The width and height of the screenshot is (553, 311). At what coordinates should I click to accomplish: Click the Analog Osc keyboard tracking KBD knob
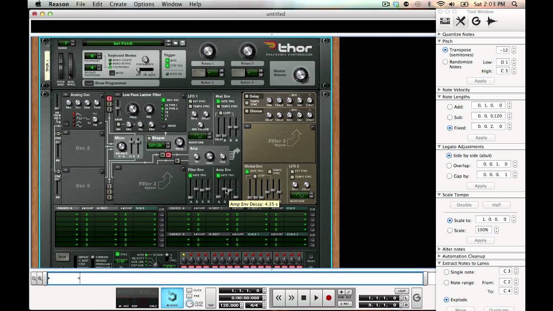[x=68, y=103]
